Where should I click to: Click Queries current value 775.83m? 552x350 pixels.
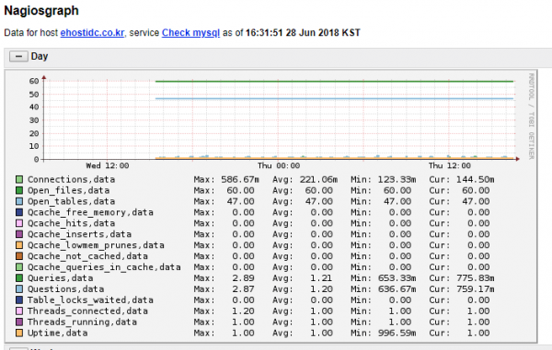click(x=476, y=278)
